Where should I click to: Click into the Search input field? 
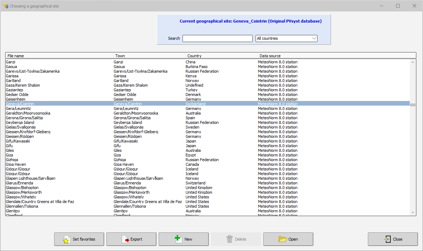[217, 38]
